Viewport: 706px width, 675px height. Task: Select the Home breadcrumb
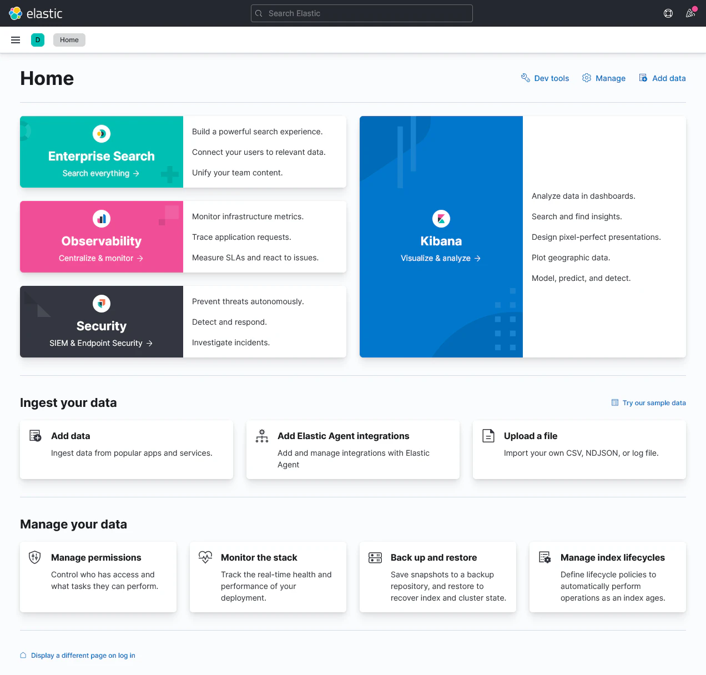(x=69, y=40)
